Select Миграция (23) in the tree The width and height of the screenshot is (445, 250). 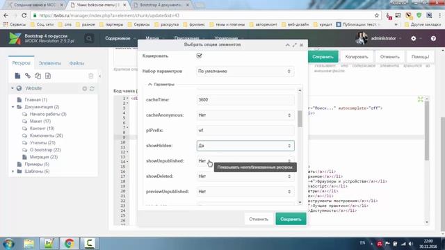point(44,157)
